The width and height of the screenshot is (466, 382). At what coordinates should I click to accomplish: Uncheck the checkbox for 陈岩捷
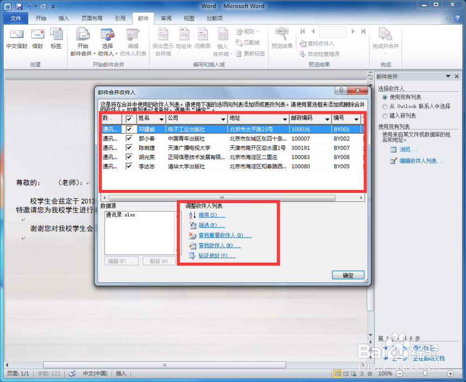click(129, 148)
